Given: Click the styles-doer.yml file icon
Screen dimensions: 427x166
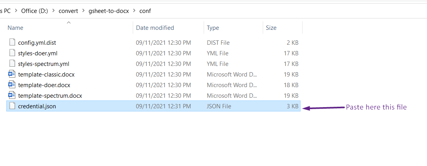Looking at the screenshot, I should [x=12, y=53].
